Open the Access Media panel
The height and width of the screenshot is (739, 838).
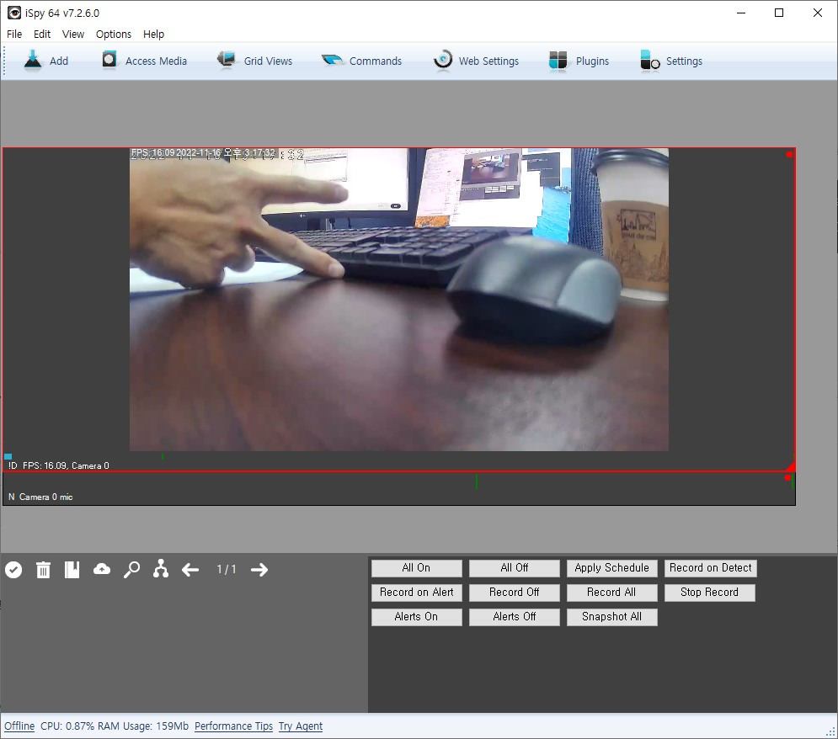[x=143, y=60]
